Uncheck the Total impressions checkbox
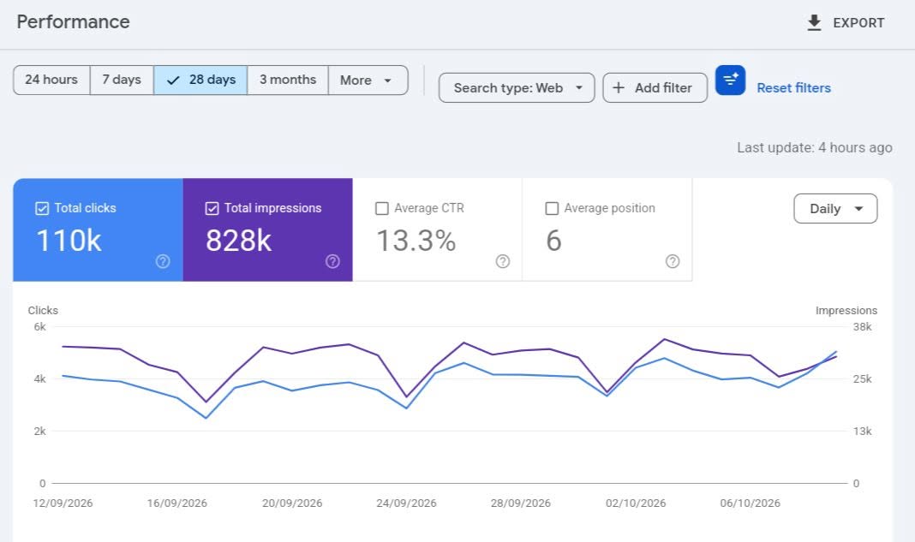The width and height of the screenshot is (915, 542). (212, 208)
